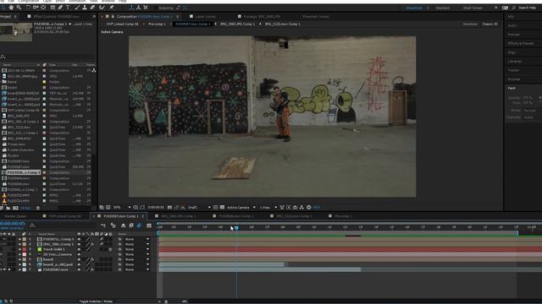Open the Active Camera view dropdown
The height and width of the screenshot is (304, 542).
[x=241, y=208]
